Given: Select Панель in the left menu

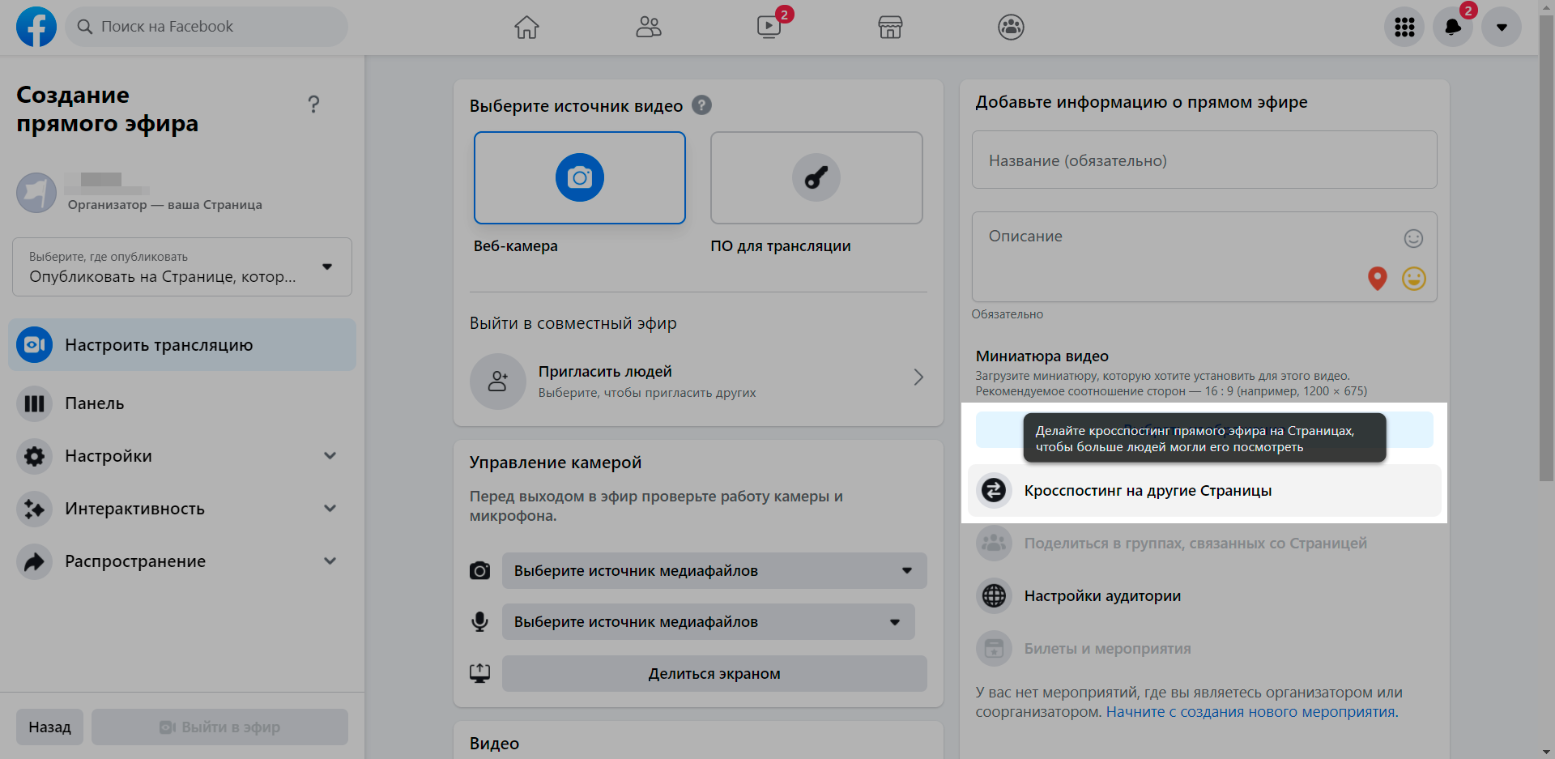Looking at the screenshot, I should [x=95, y=403].
